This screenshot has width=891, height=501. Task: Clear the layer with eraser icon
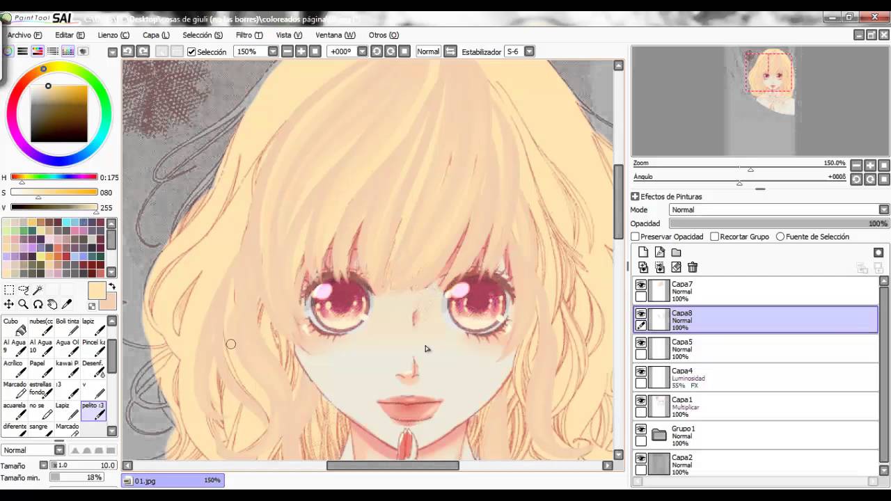click(677, 267)
